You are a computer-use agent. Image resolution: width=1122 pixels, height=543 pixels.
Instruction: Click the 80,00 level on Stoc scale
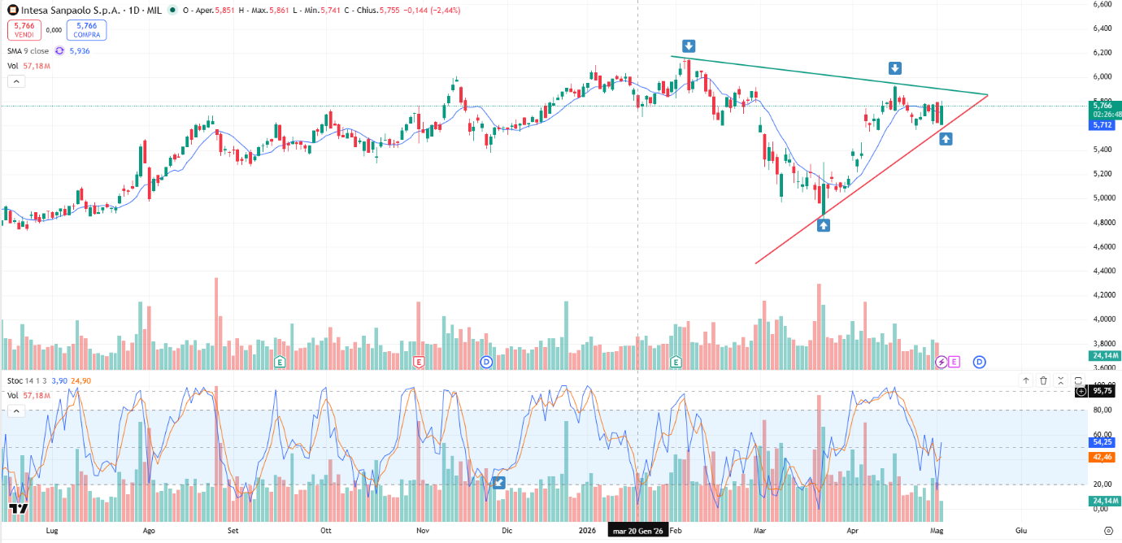point(1102,410)
